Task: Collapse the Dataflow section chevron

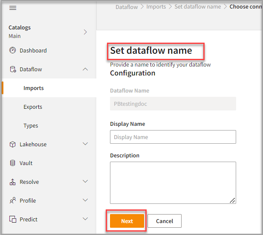Action: click(x=85, y=69)
